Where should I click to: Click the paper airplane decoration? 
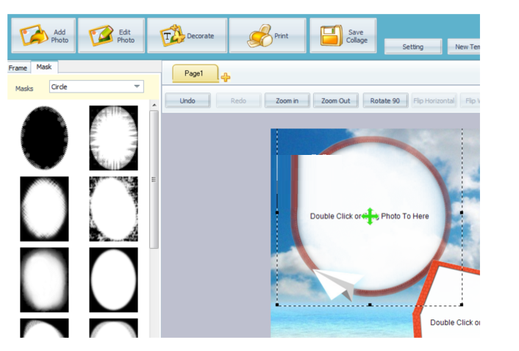(x=337, y=283)
